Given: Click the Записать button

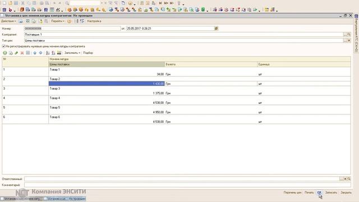Looking at the screenshot, I should pyautogui.click(x=331, y=192).
